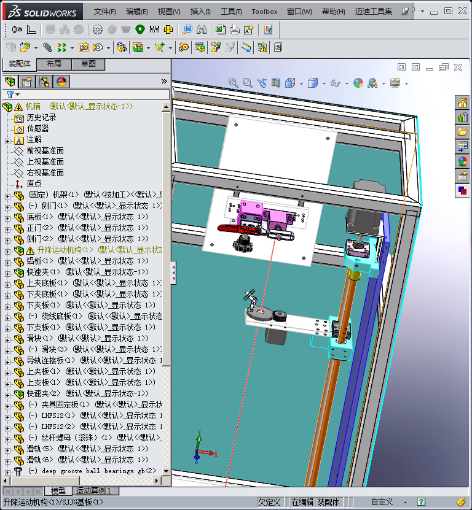The width and height of the screenshot is (472, 510).
Task: Select the 历史记录 tree item
Action: pos(41,117)
